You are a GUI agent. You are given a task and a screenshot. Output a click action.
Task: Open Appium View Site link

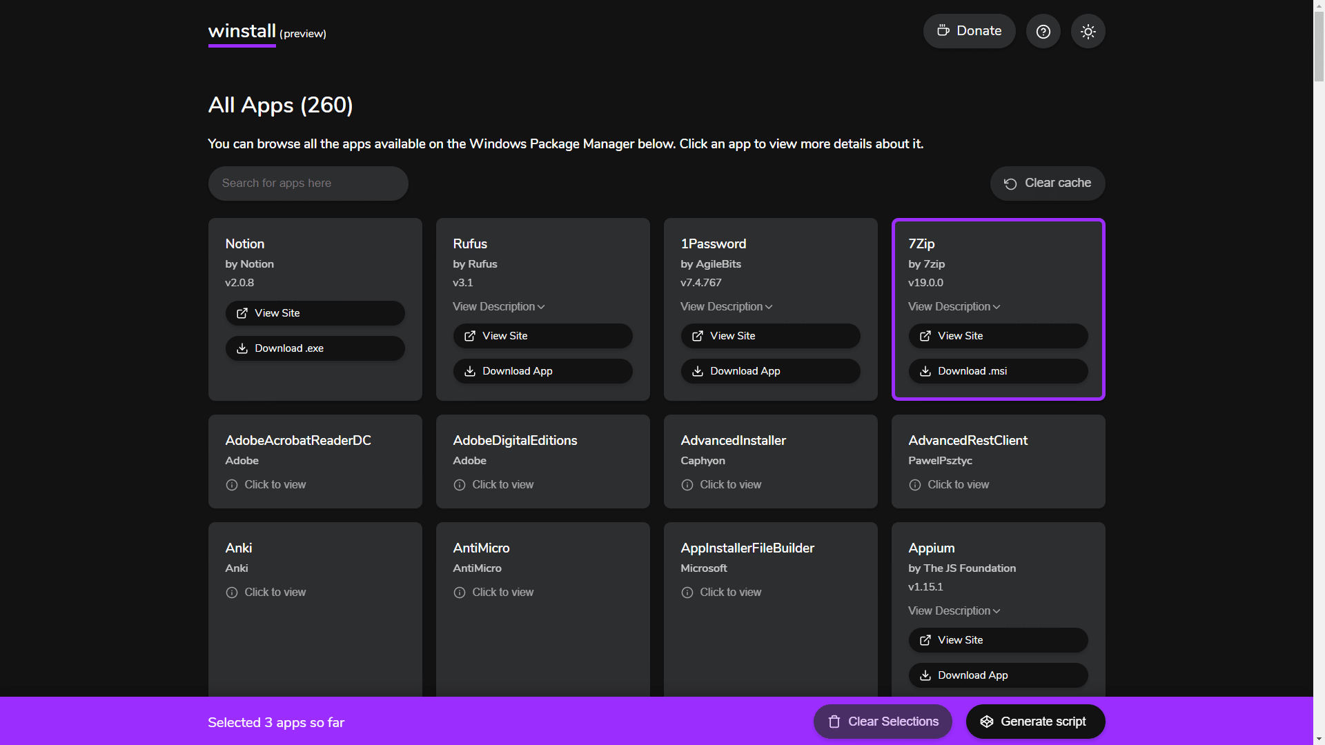[x=998, y=640]
